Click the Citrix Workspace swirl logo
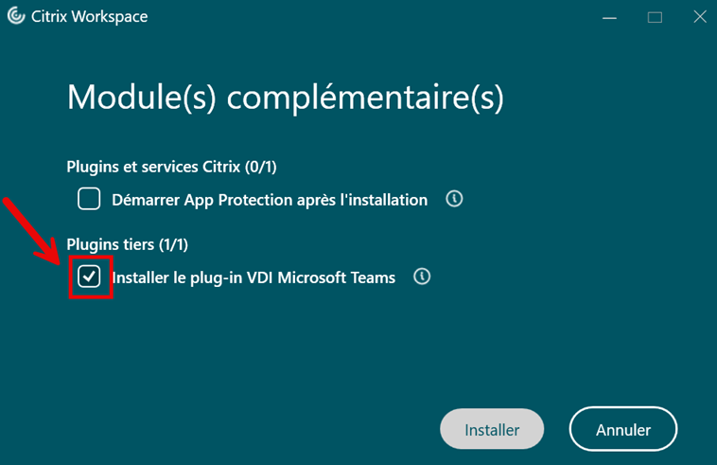 [16, 16]
